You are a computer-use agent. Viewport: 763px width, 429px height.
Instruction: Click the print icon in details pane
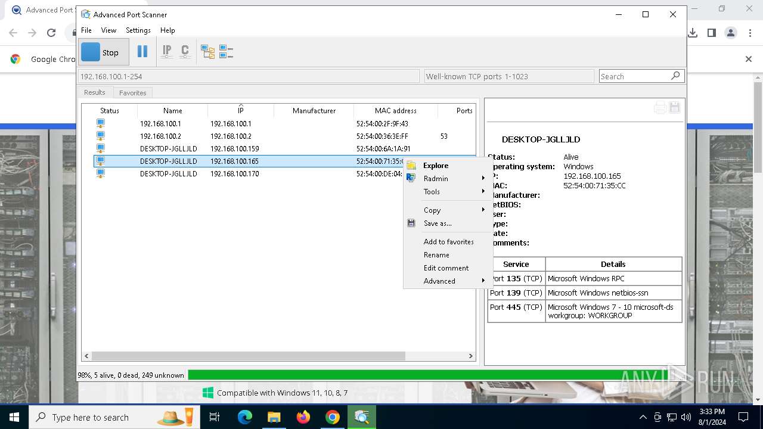click(660, 107)
